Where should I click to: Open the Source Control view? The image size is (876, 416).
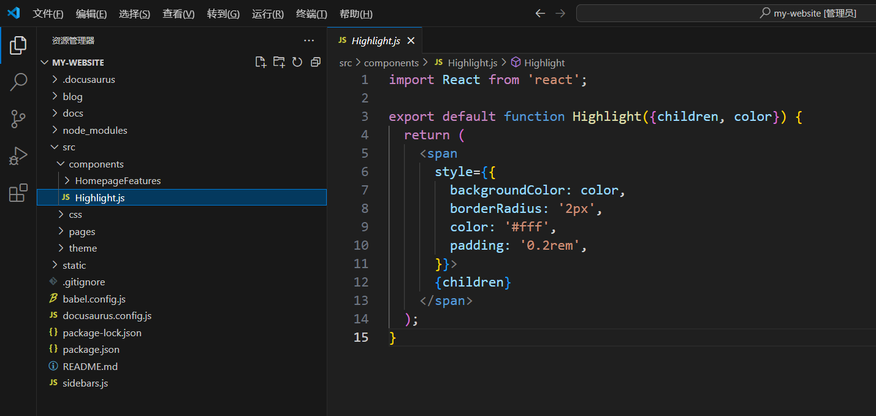[x=18, y=119]
